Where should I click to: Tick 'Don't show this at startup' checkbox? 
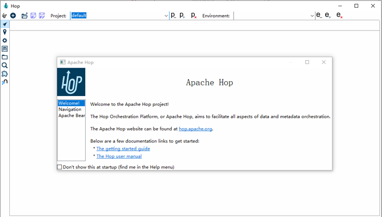tap(59, 167)
